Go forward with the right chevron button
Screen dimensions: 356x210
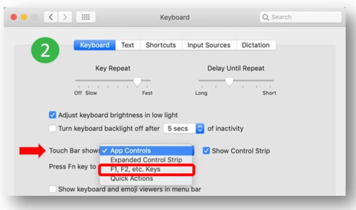[x=65, y=17]
